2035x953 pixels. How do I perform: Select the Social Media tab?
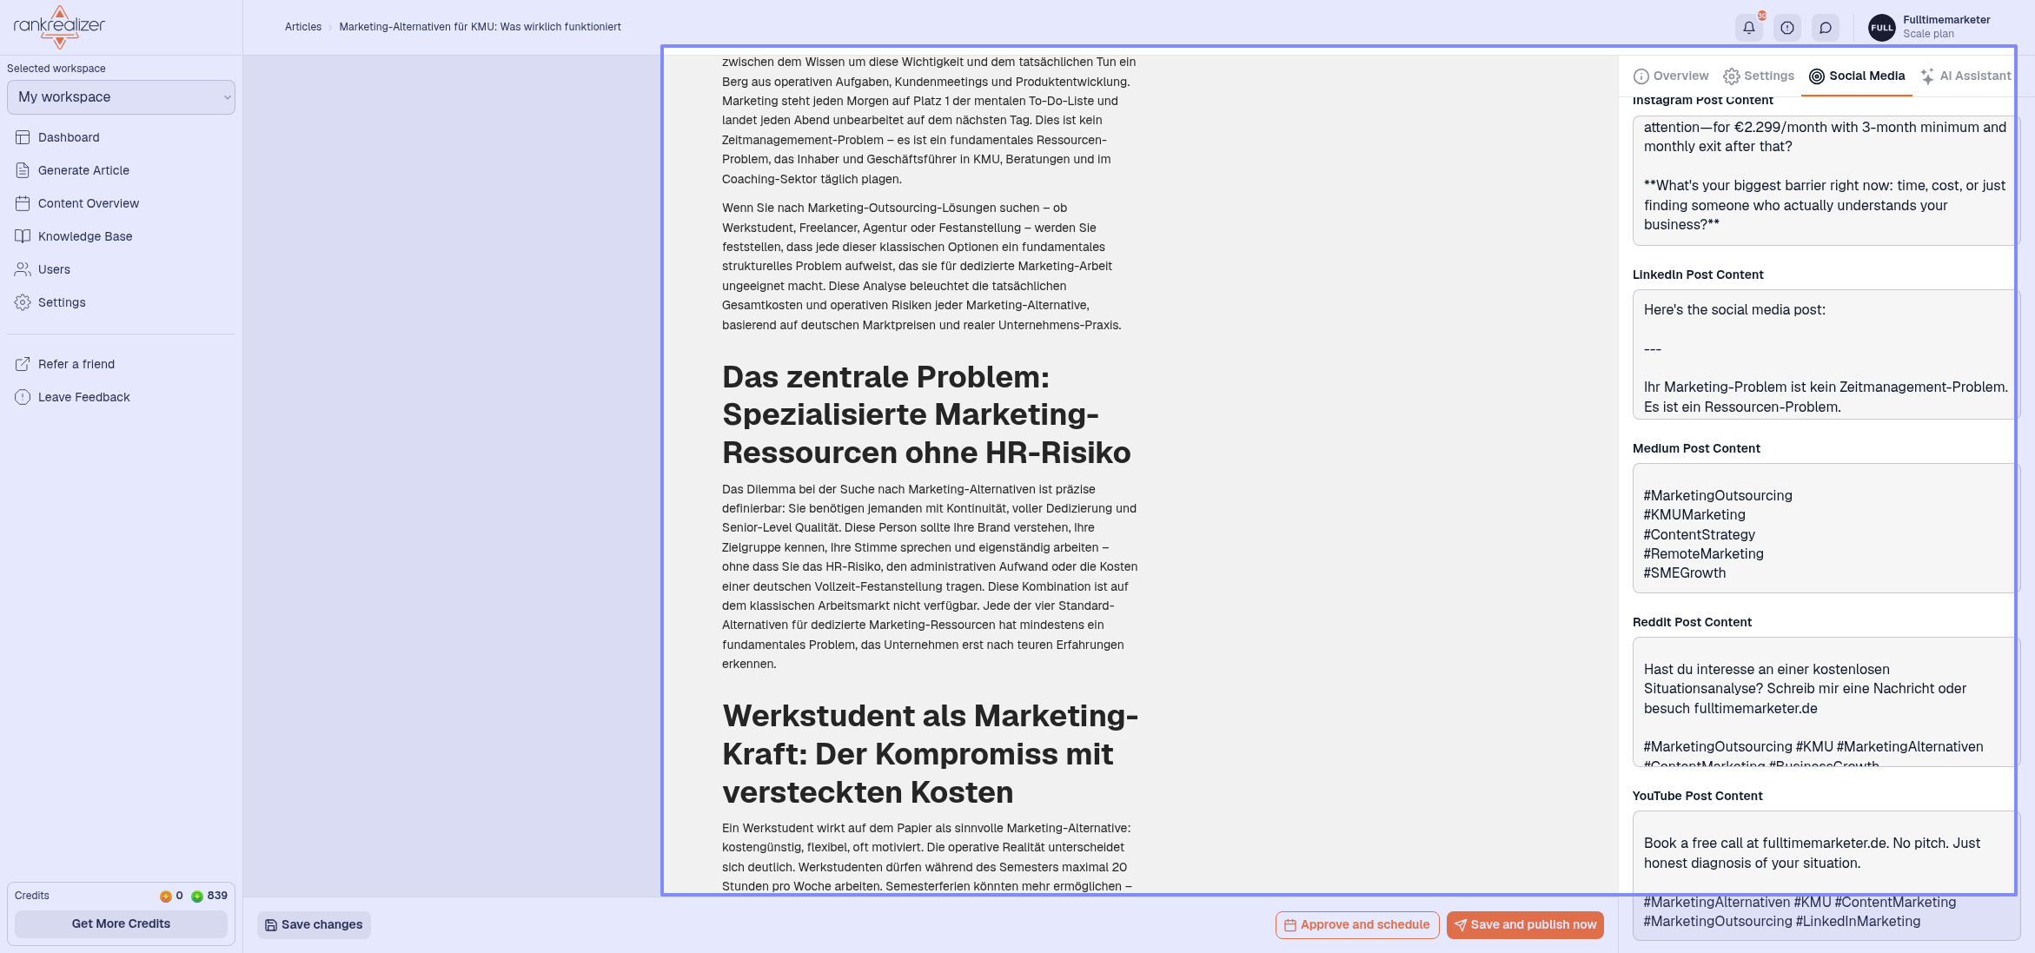click(x=1857, y=76)
